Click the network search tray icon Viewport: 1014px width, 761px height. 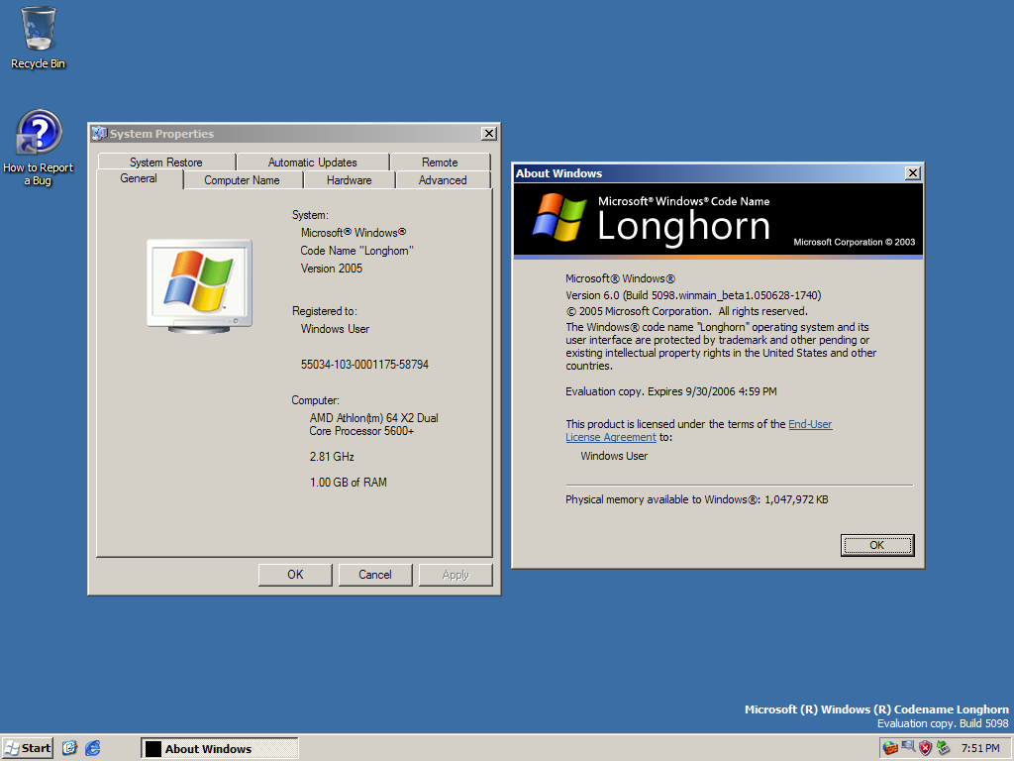[x=908, y=747]
